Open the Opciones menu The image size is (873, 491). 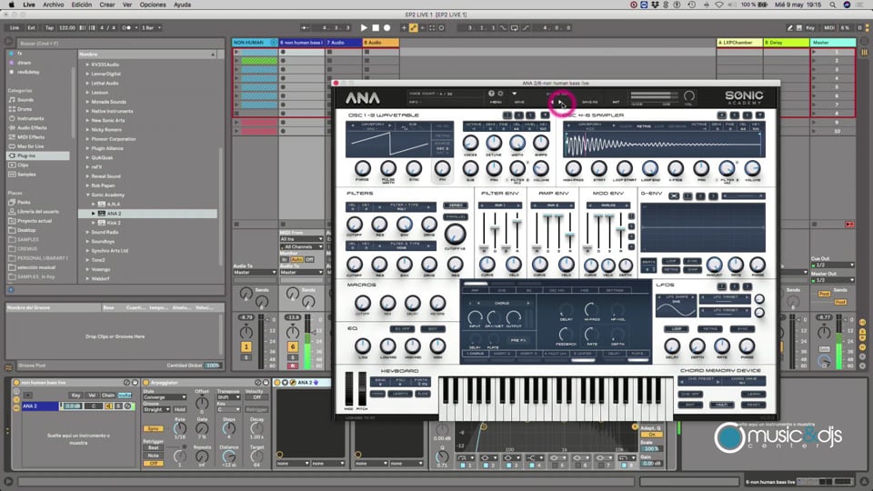click(153, 5)
